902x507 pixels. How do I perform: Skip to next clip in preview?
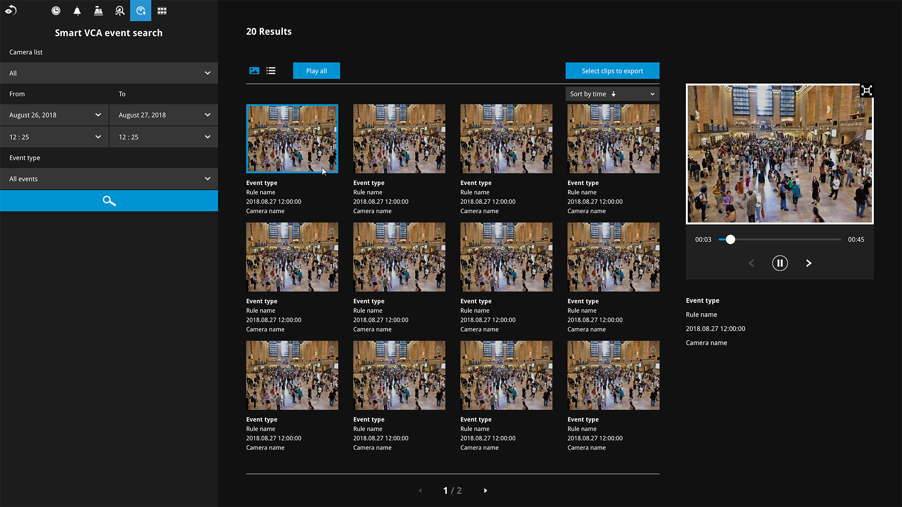click(809, 263)
